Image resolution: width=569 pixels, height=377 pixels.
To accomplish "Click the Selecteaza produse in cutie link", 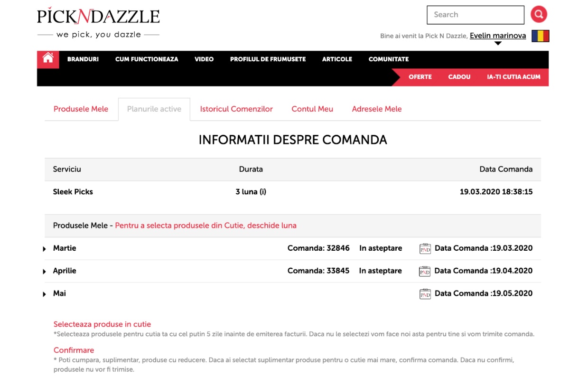I will point(102,324).
